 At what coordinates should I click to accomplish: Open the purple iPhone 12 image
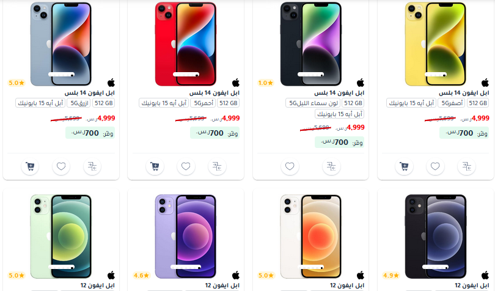coord(186,237)
